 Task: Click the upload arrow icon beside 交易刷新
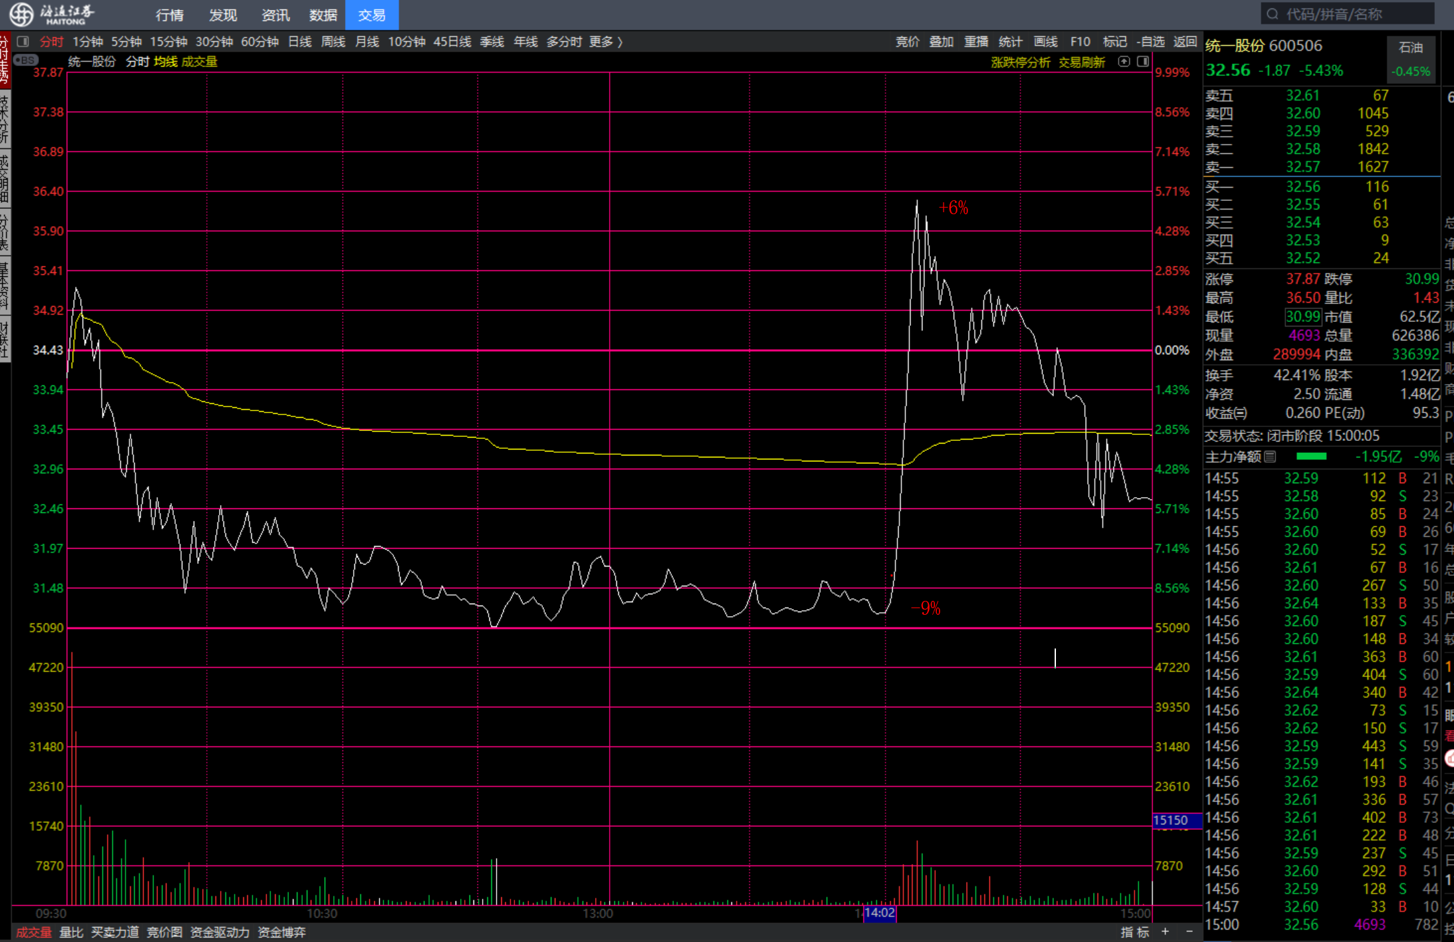pyautogui.click(x=1123, y=61)
